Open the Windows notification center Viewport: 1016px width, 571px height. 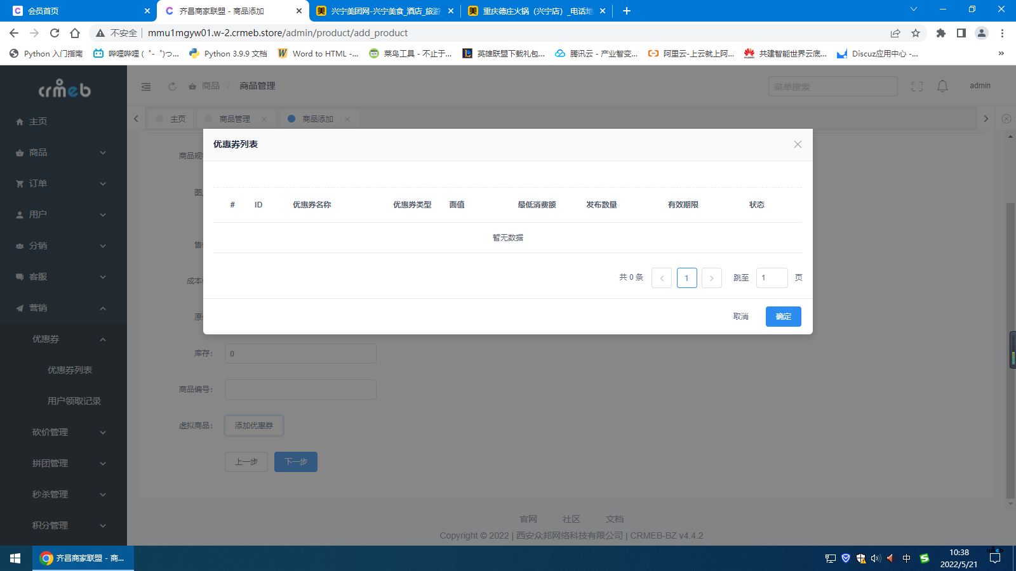tap(995, 558)
